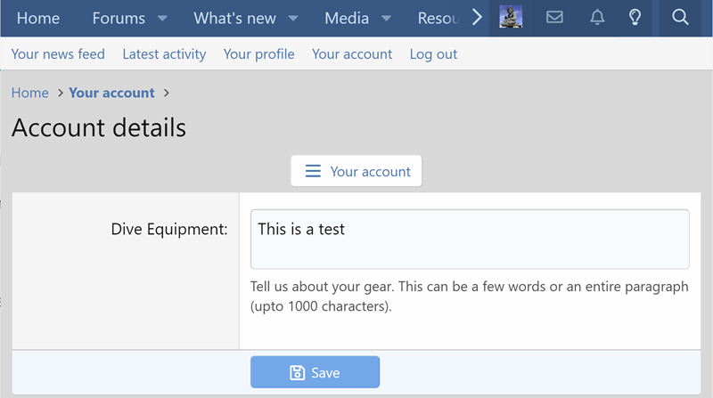Open the alerts bell icon
The height and width of the screenshot is (398, 713).
click(x=597, y=18)
